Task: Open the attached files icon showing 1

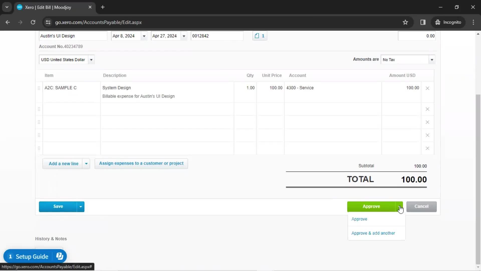Action: click(x=260, y=36)
